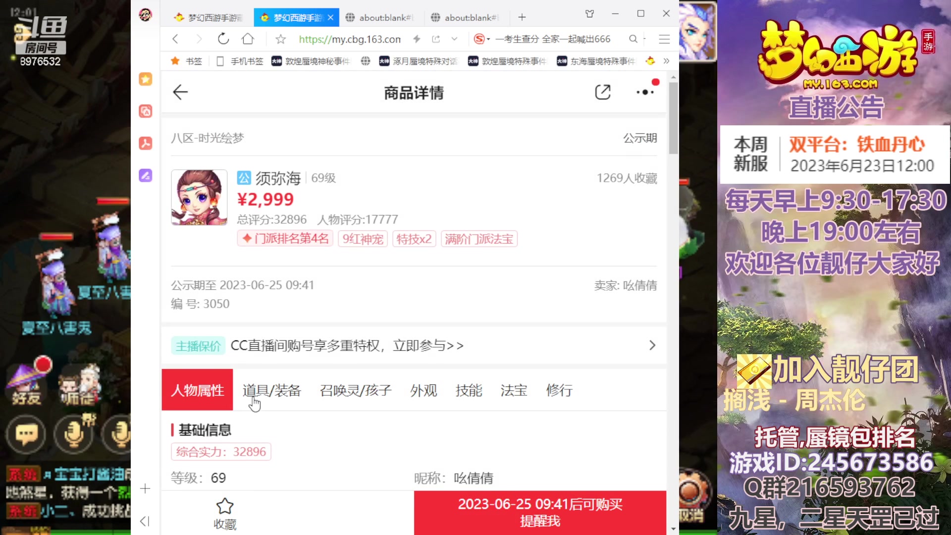Open the browser home page icon
This screenshot has width=951, height=535.
coord(248,39)
